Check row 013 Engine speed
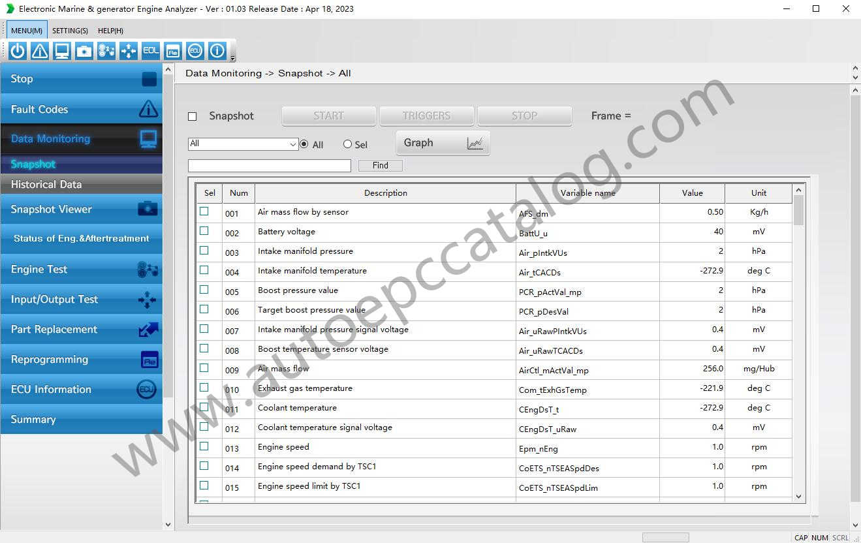This screenshot has width=861, height=543. click(x=204, y=446)
